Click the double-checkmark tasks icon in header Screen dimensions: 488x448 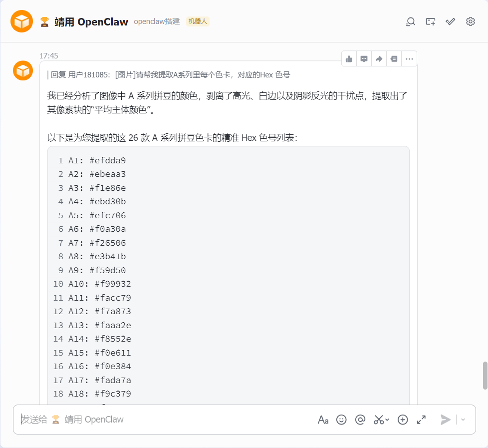pos(451,21)
